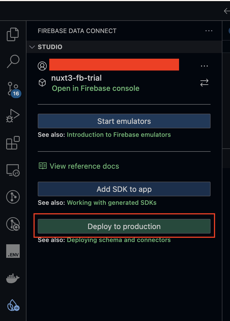The height and width of the screenshot is (321, 230).
Task: Open the Remote Explorer view
Action: [13, 170]
